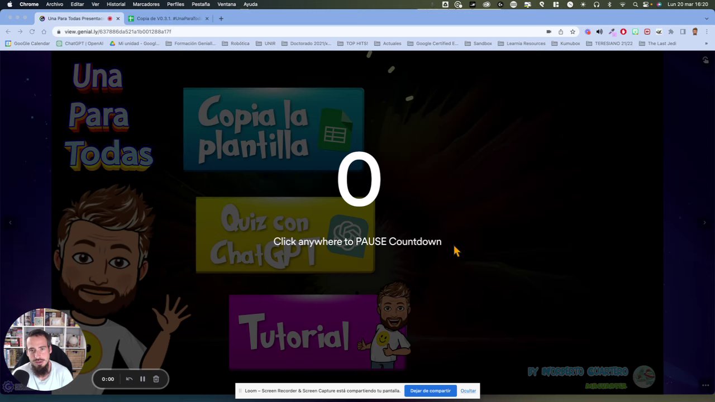Open the eyedropper color picker extension
This screenshot has height=402, width=715.
point(612,32)
